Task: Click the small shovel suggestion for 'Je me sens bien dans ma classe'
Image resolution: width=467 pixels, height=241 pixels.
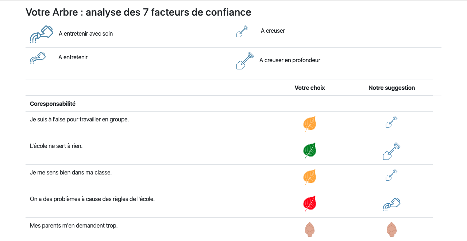Action: [x=391, y=175]
